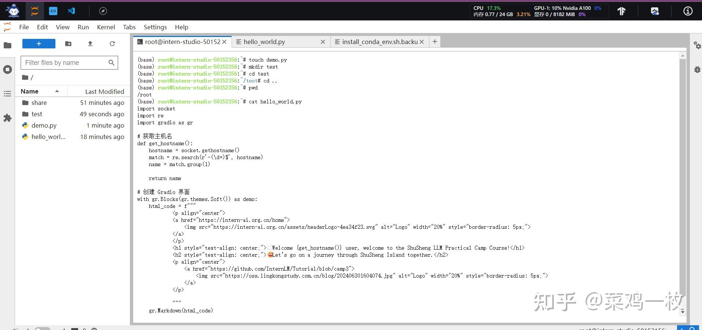Image resolution: width=702 pixels, height=330 pixels.
Task: Open the Settings menu
Action: click(x=155, y=27)
